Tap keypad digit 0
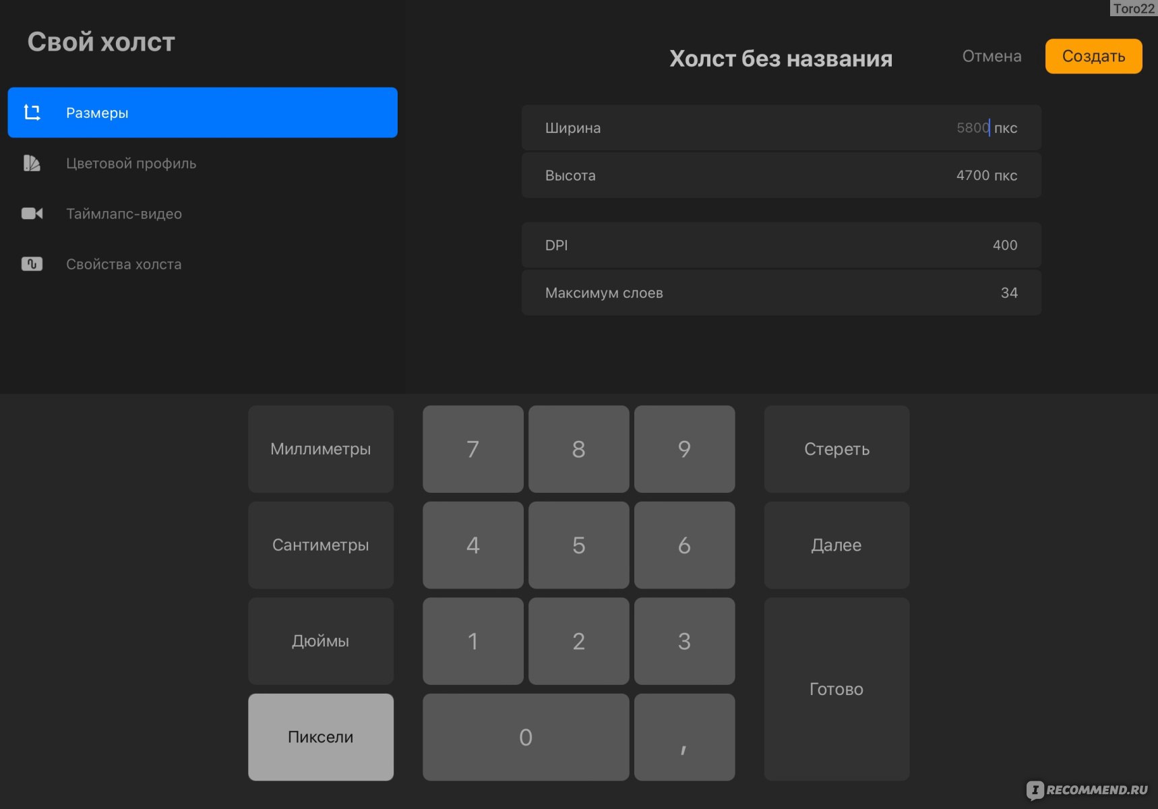 click(x=526, y=737)
